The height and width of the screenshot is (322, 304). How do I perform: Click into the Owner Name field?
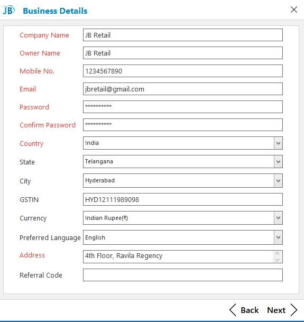click(x=183, y=53)
